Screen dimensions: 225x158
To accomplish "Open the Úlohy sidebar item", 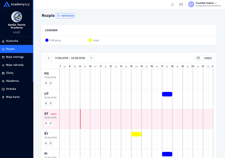I will click(x=16, y=73).
